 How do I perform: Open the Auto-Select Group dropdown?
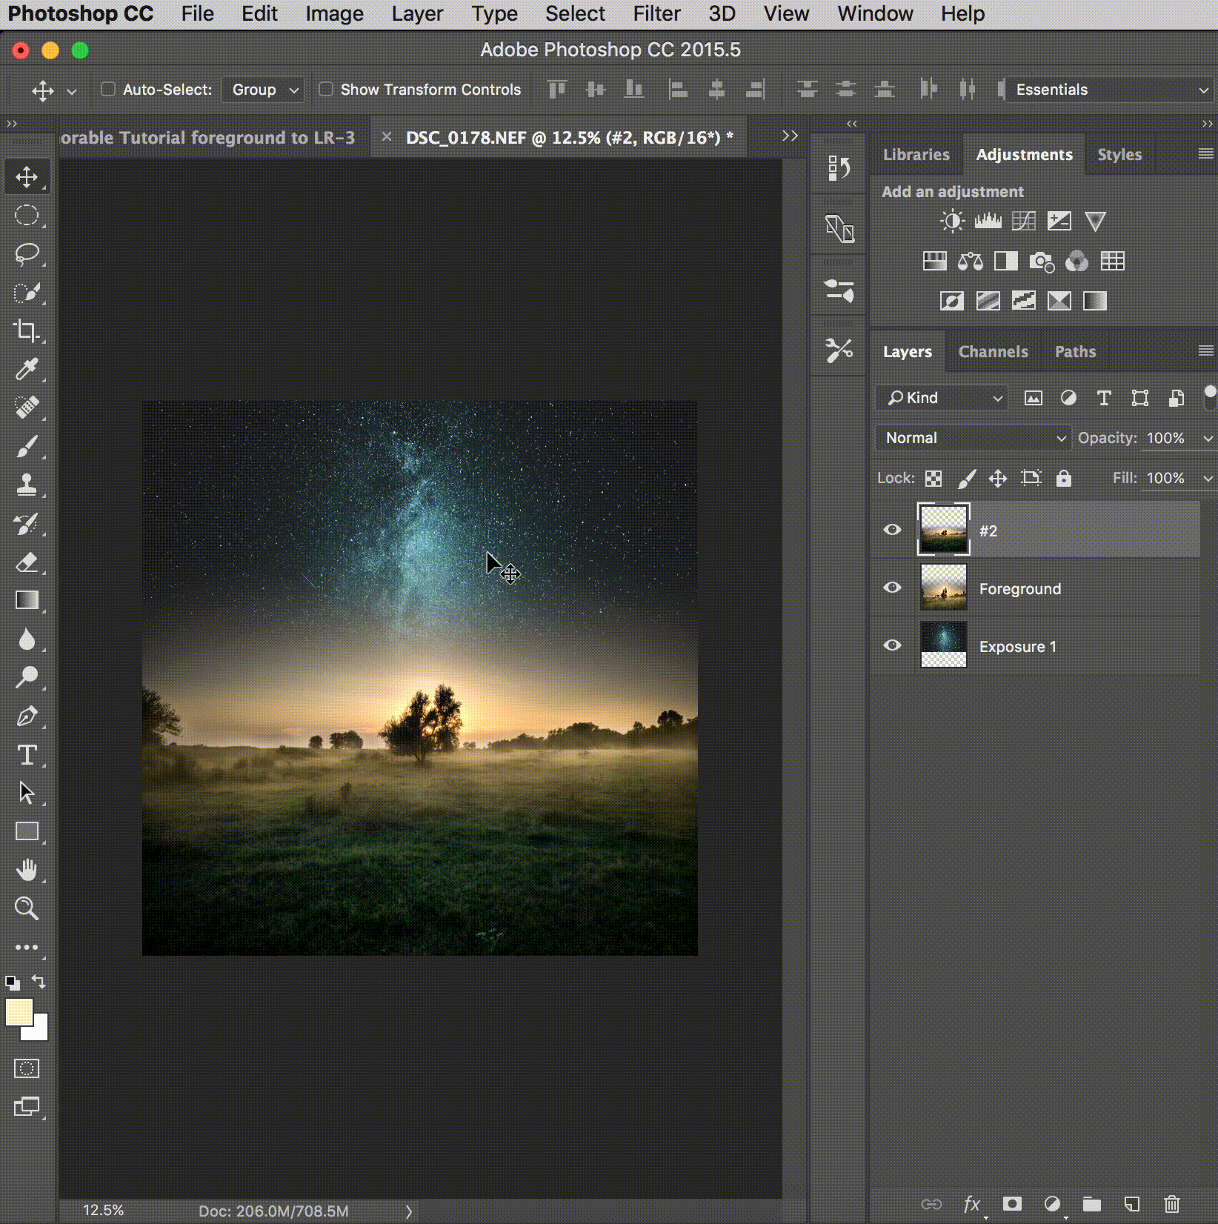pos(263,90)
